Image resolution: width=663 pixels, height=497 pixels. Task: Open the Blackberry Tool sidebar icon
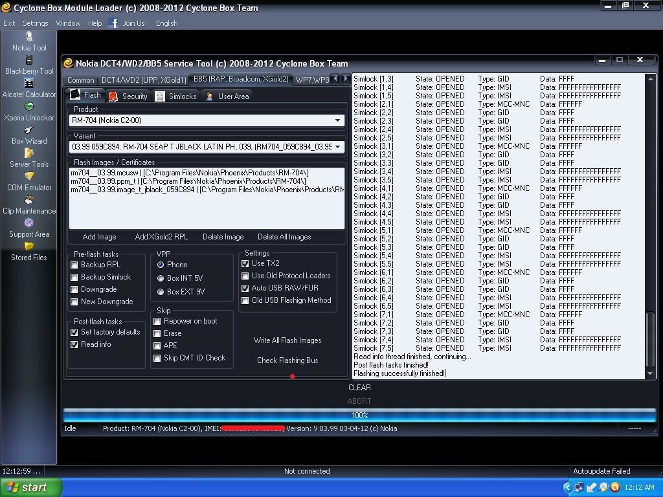click(x=28, y=60)
